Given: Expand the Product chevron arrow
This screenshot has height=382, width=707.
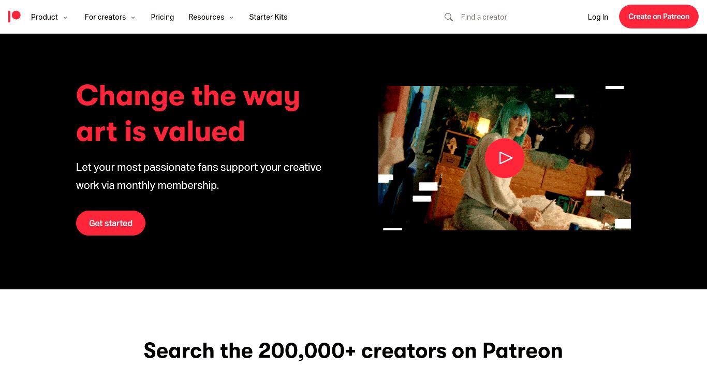Looking at the screenshot, I should tap(65, 18).
